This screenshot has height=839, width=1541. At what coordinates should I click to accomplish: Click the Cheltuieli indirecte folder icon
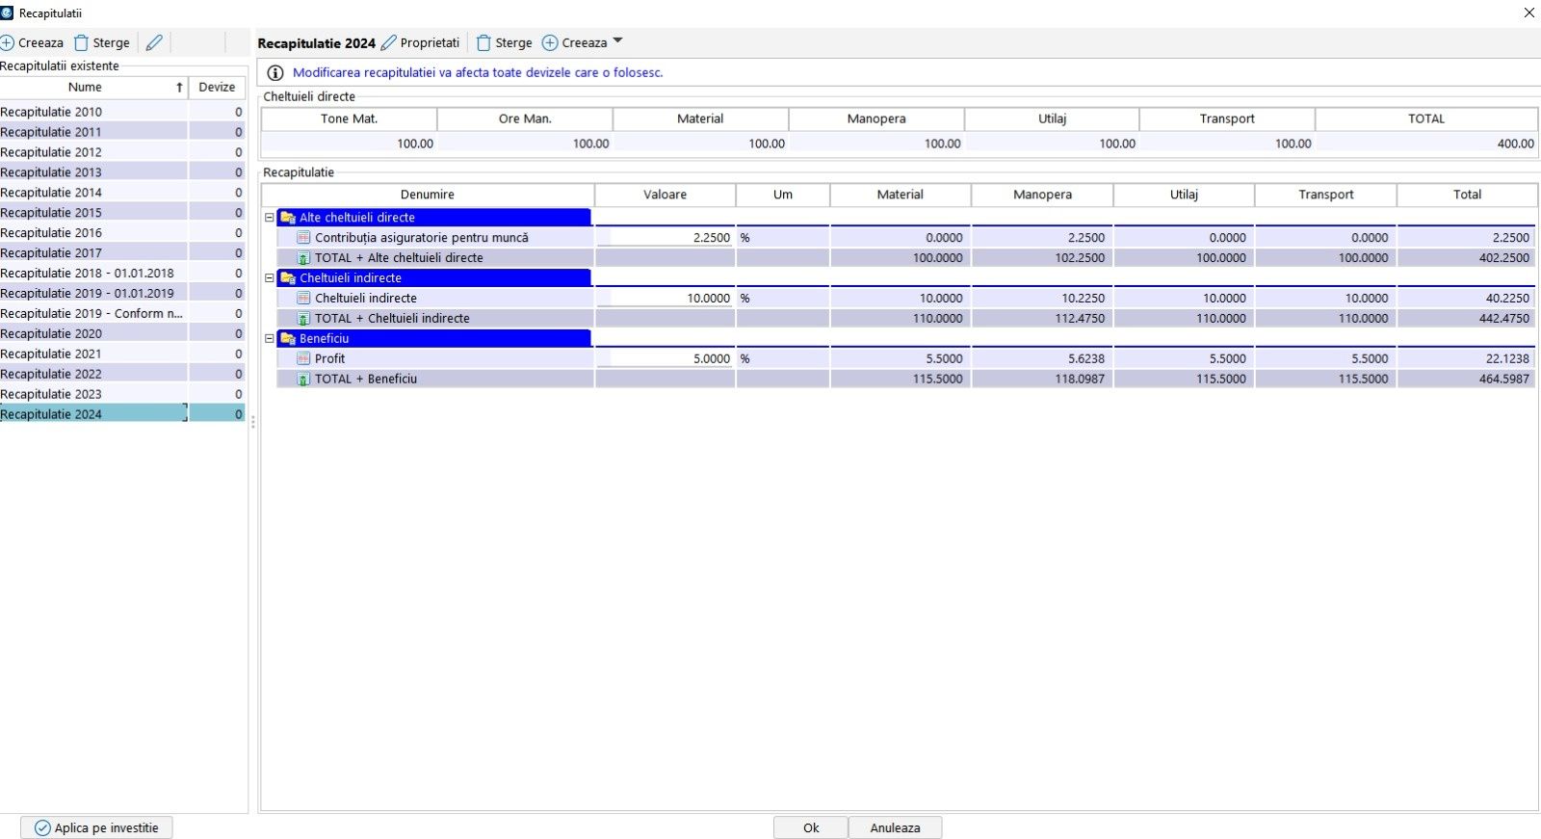tap(287, 277)
